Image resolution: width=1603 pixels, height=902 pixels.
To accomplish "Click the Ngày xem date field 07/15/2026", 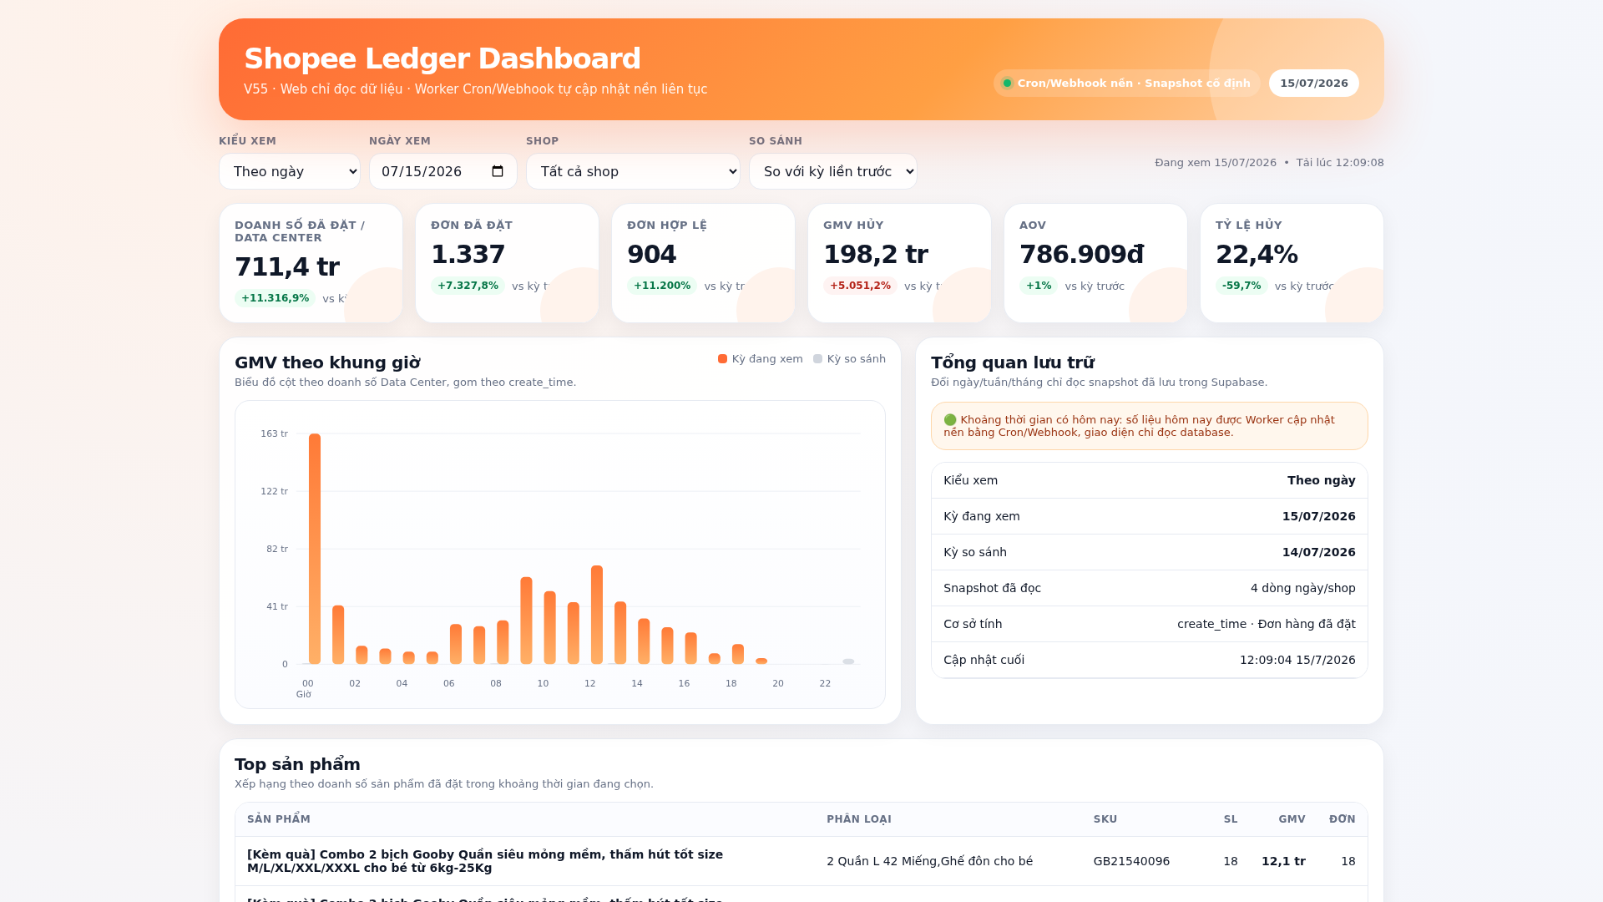I will click(443, 171).
